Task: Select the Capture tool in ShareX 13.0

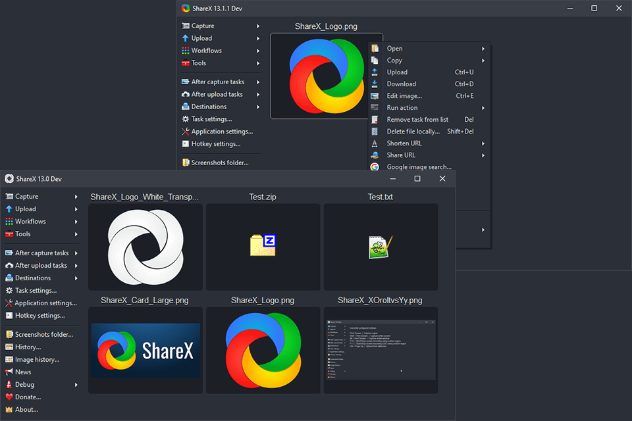Action: coord(20,196)
